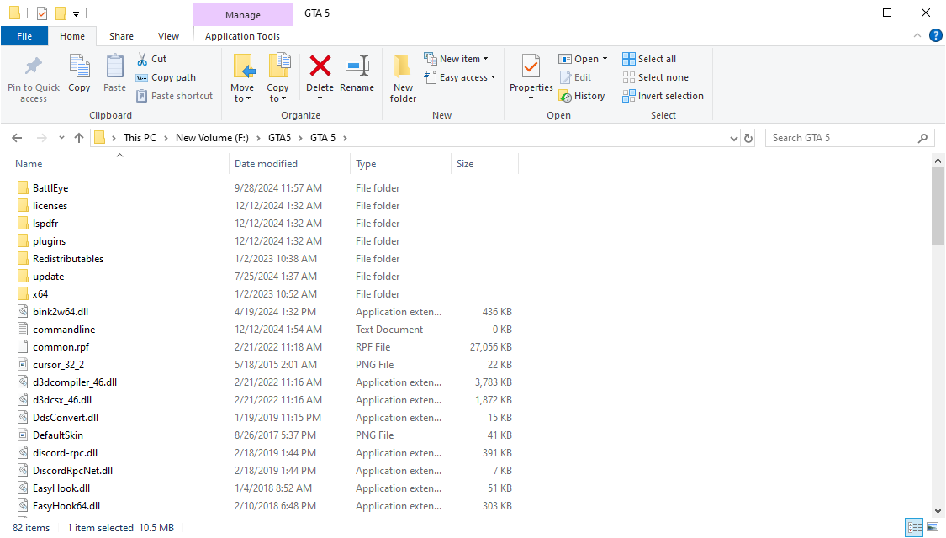Click Copy path in Clipboard group
This screenshot has width=946, height=538.
tap(166, 77)
